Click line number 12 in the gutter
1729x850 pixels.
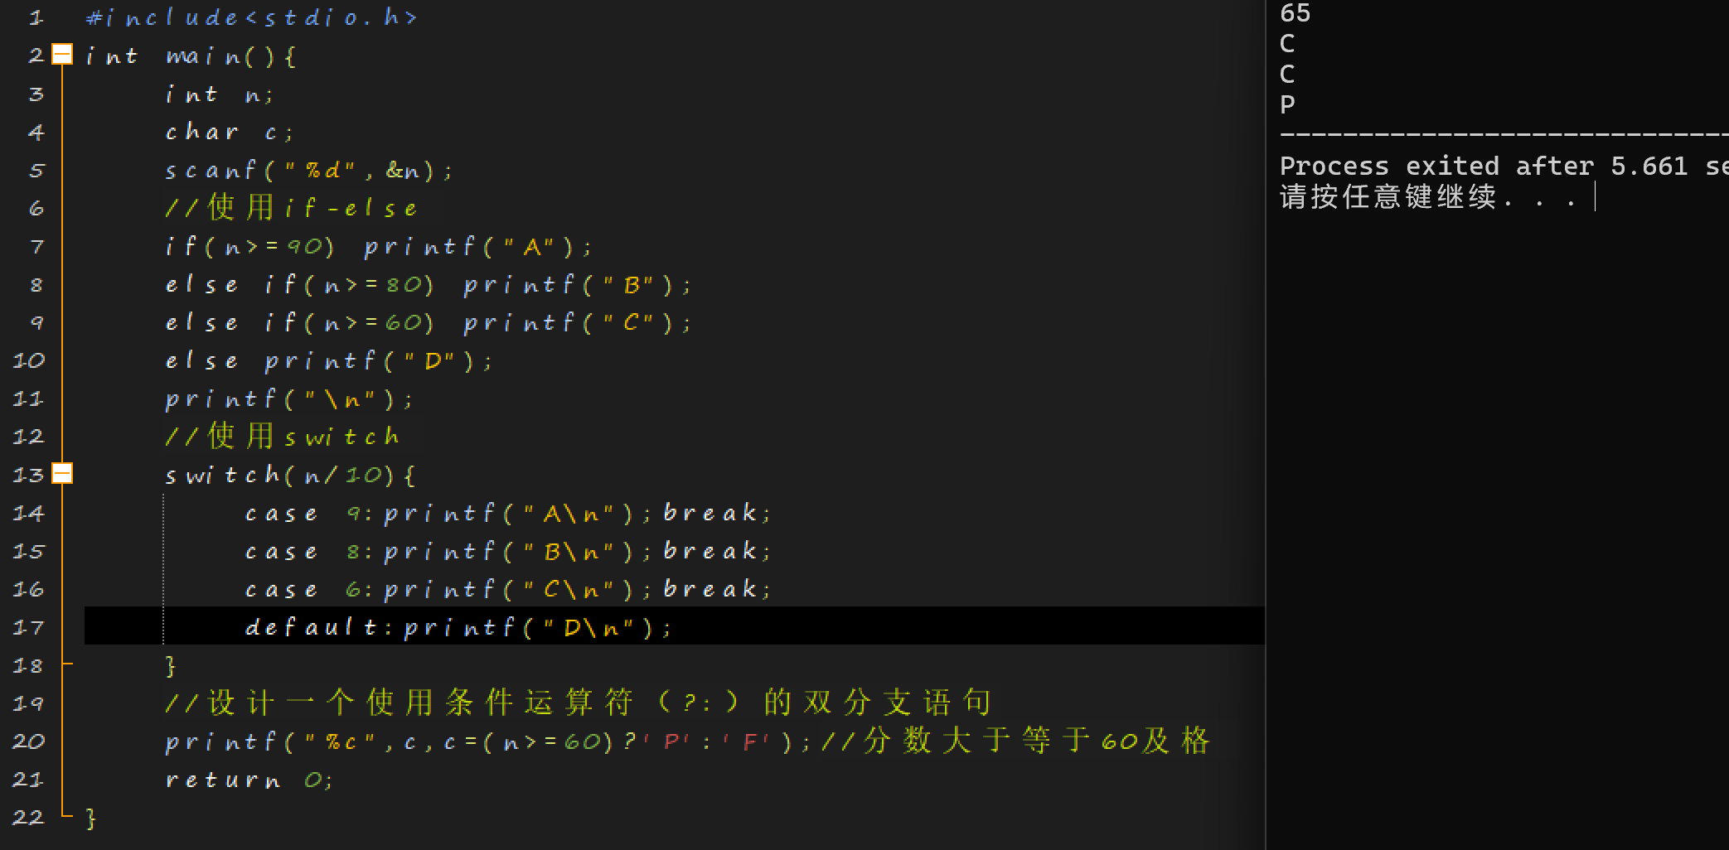[28, 437]
